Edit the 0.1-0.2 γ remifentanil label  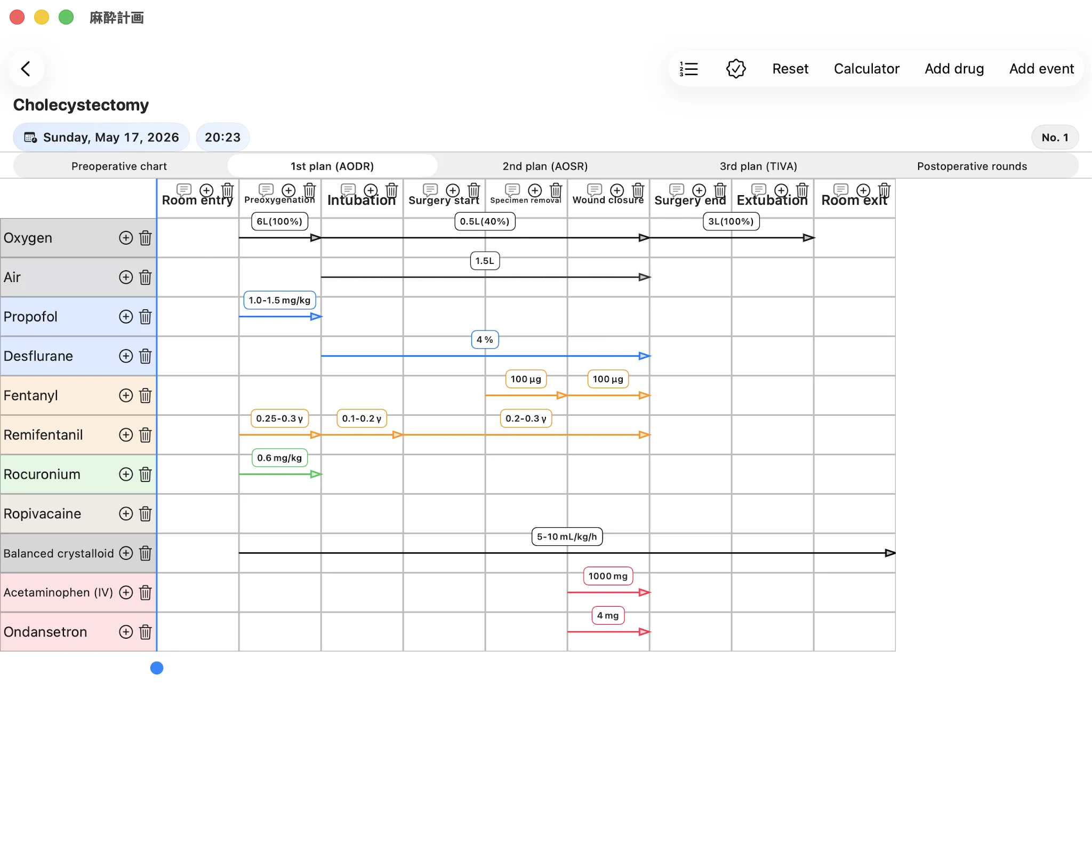[362, 419]
